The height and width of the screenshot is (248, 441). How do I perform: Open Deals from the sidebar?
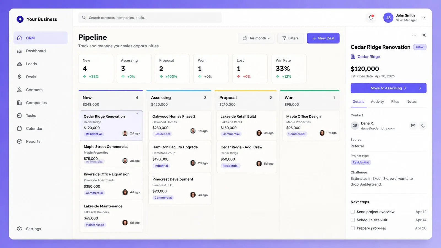pyautogui.click(x=41, y=77)
